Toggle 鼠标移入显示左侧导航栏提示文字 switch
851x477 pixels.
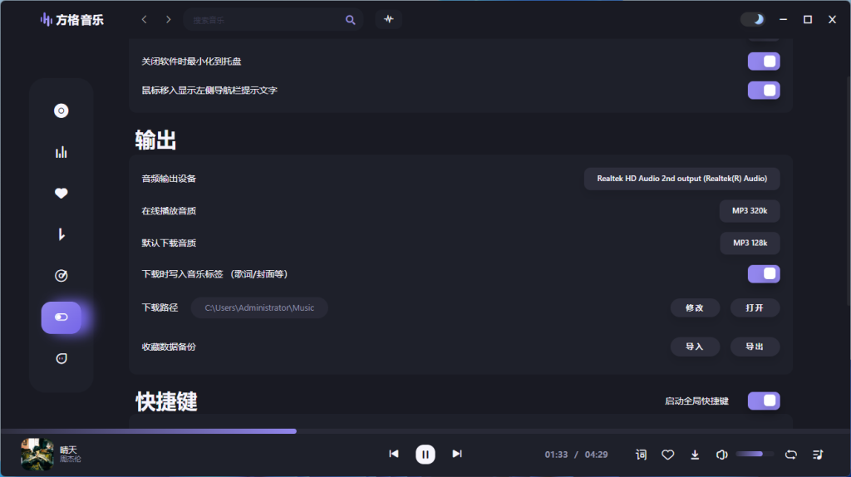pyautogui.click(x=764, y=90)
